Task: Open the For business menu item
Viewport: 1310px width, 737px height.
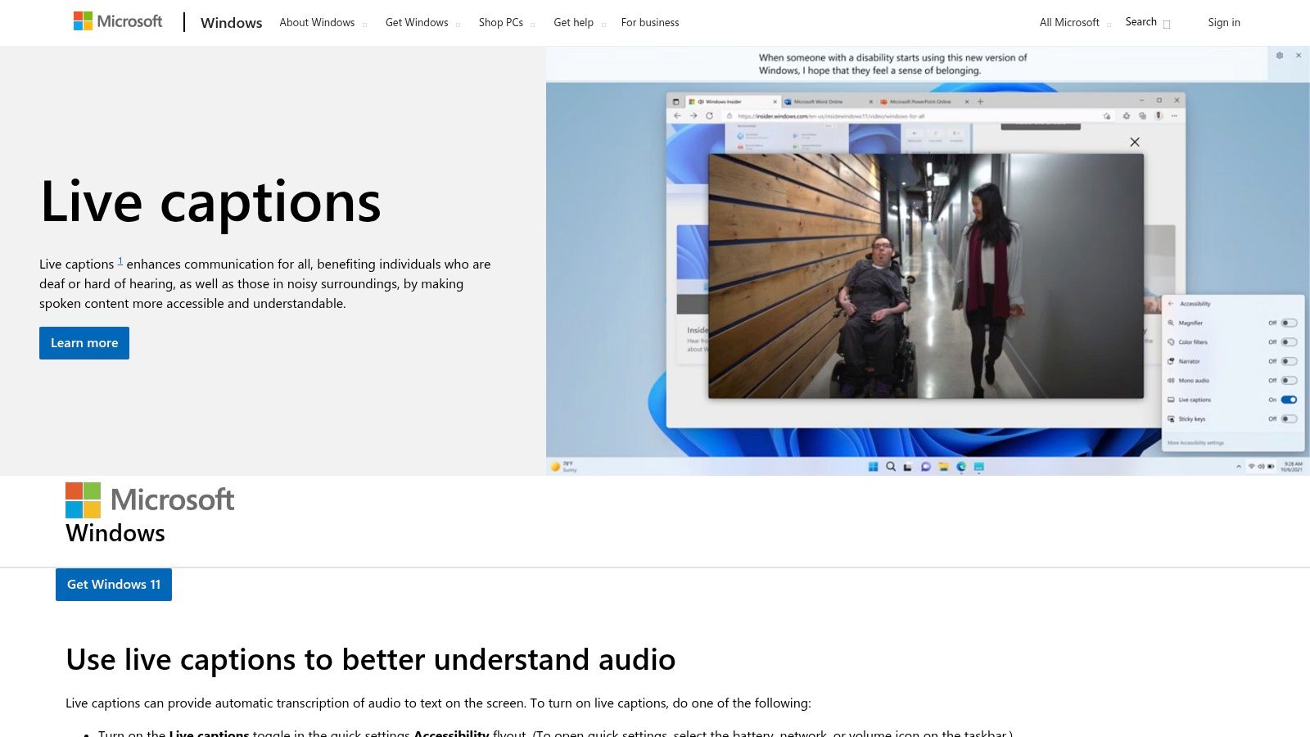Action: pos(650,22)
